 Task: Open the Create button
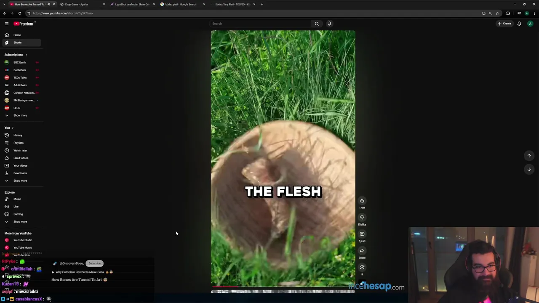pos(504,24)
